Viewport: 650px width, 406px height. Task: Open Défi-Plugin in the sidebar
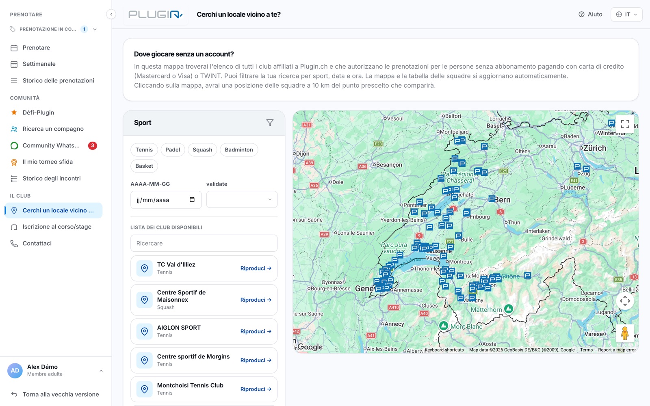54,112
